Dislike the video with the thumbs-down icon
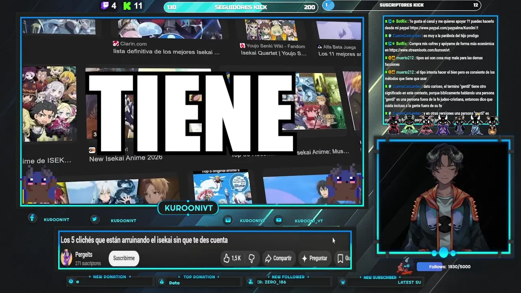521x293 pixels. tap(252, 258)
